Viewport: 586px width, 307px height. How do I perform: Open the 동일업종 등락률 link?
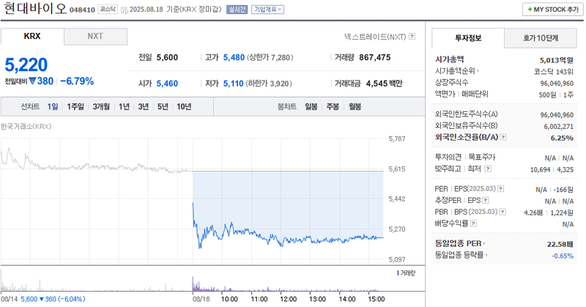(x=461, y=255)
